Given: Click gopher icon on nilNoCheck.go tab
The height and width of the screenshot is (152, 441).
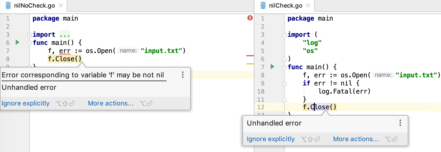Looking at the screenshot, I should coord(8,5).
